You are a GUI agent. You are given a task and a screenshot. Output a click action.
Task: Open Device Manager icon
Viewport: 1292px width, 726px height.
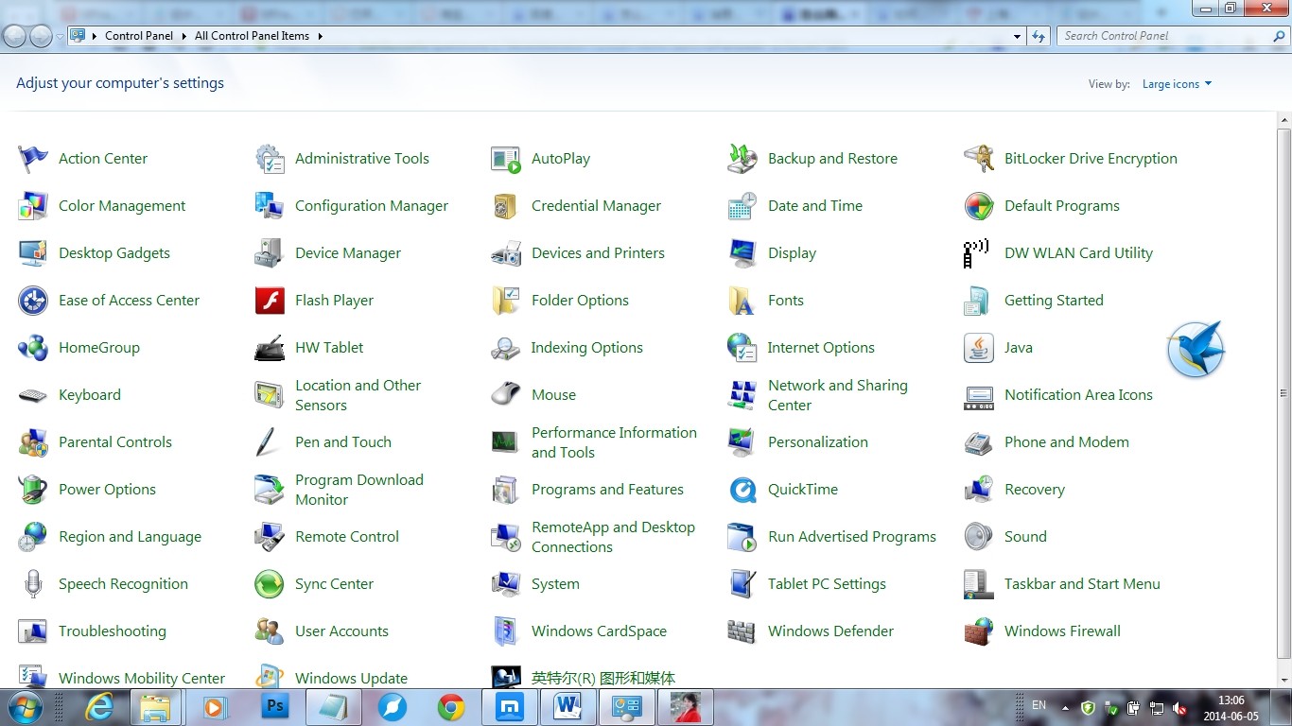coord(270,253)
